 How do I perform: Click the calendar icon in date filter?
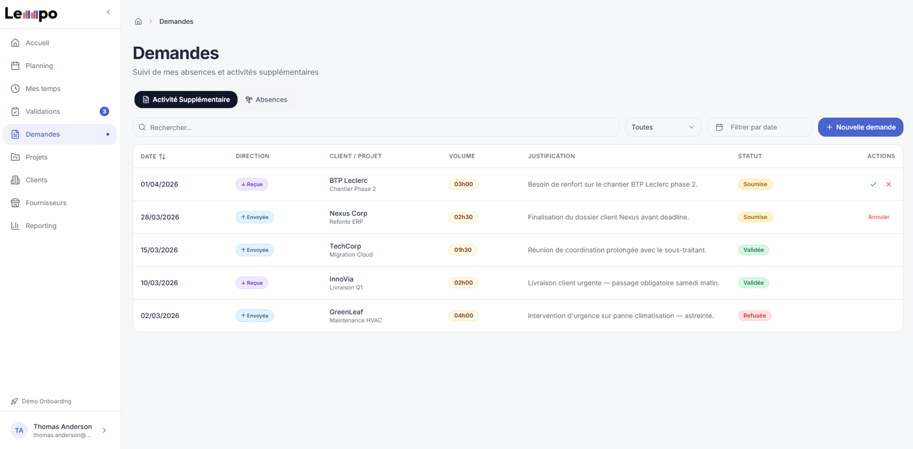pos(720,127)
